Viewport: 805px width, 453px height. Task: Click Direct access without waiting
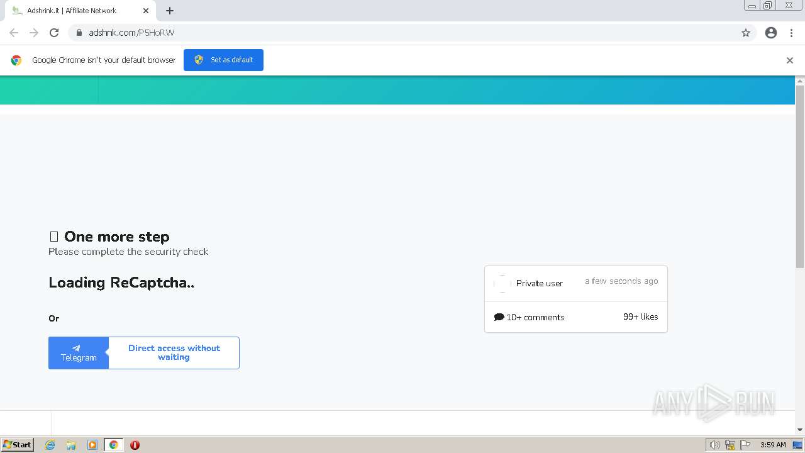(174, 353)
